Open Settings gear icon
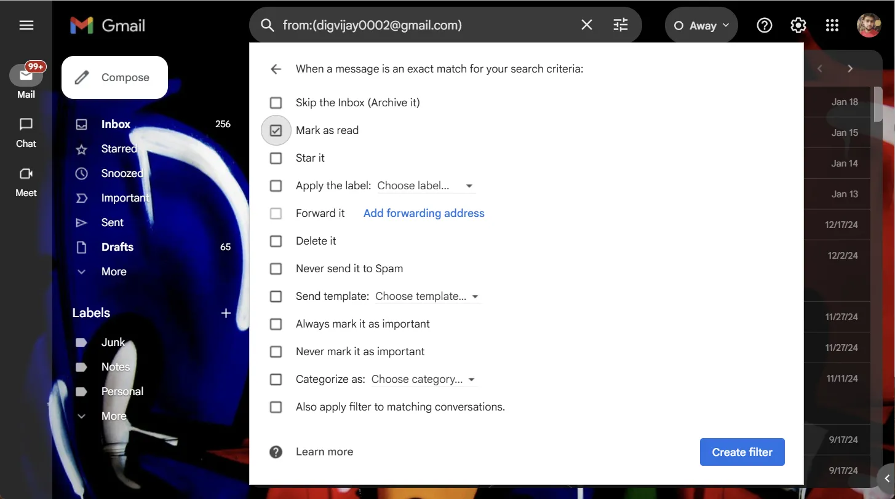The width and height of the screenshot is (895, 499). [x=798, y=25]
